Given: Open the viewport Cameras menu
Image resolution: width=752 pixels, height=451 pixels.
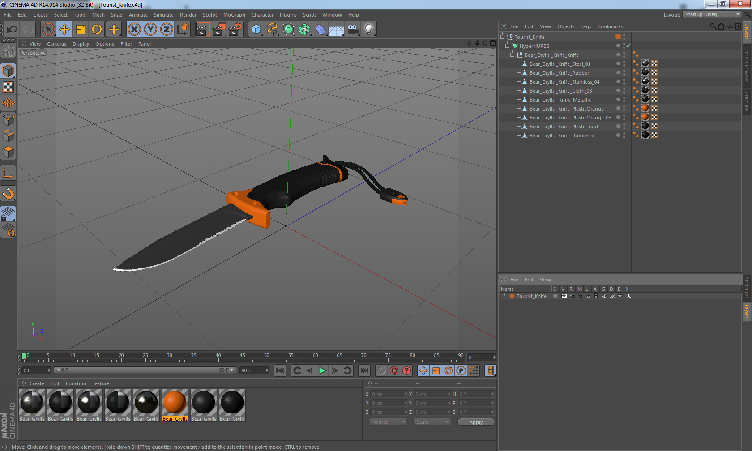Looking at the screenshot, I should point(56,44).
